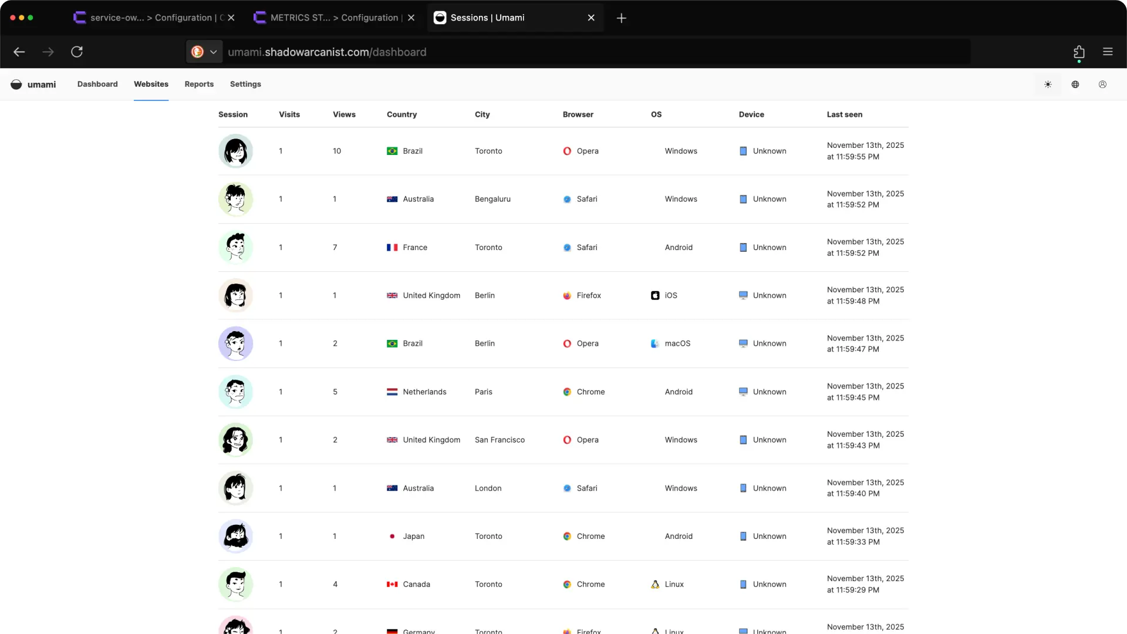Switch to METRICS ST Configuration tab

tap(329, 18)
